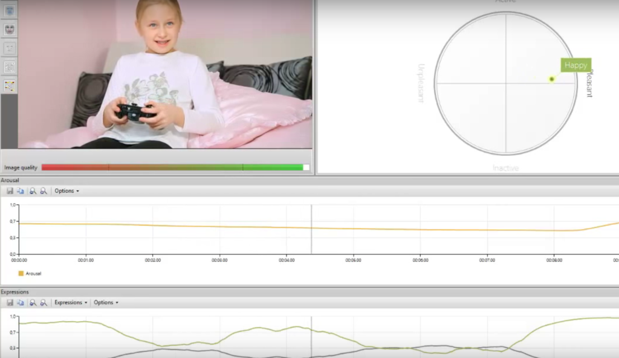The width and height of the screenshot is (619, 358).
Task: Click the green Happy label on the circumplex
Action: click(575, 65)
